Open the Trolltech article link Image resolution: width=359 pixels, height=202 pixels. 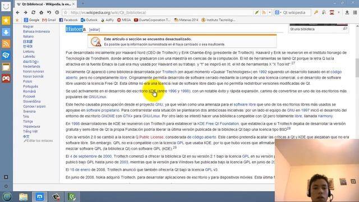169,72
